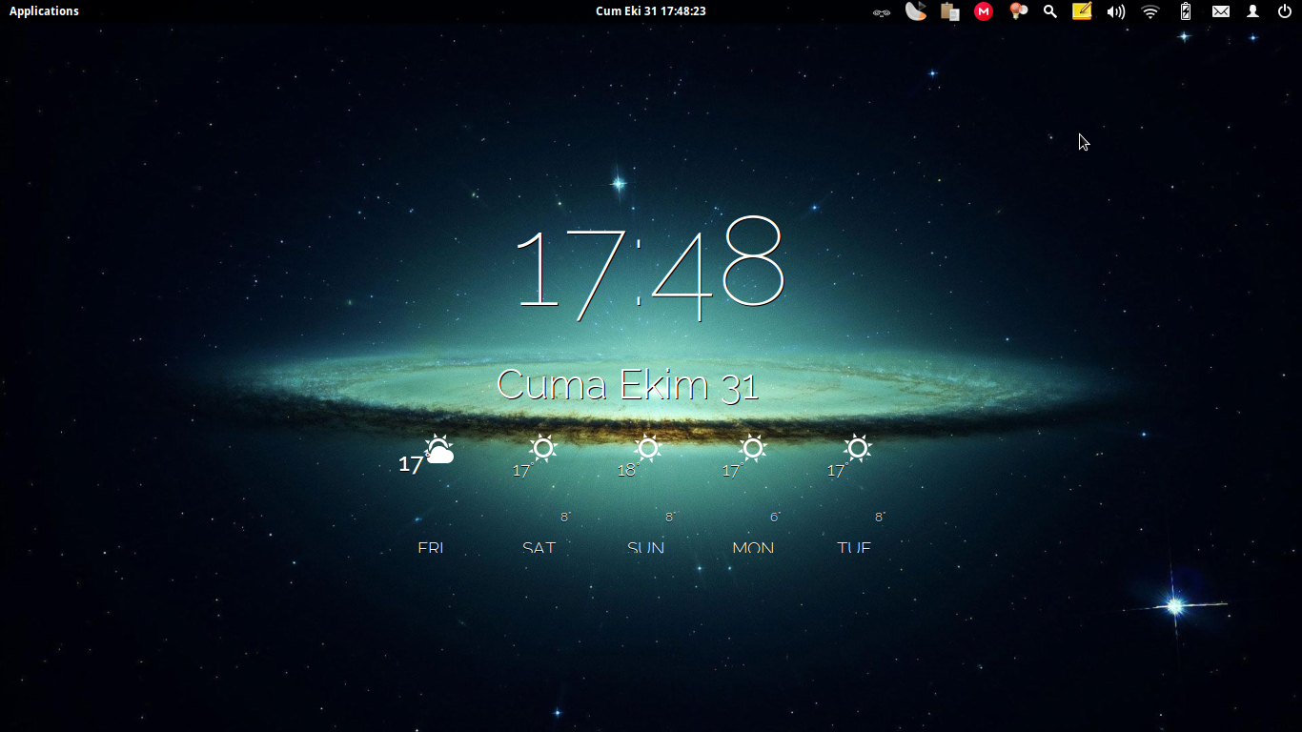This screenshot has height=732, width=1302.
Task: Click the sun icon above SUN
Action: point(648,447)
